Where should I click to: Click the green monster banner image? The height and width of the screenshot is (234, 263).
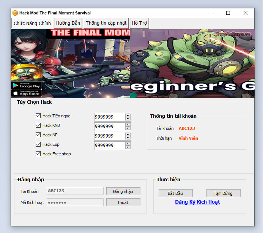[x=192, y=63]
